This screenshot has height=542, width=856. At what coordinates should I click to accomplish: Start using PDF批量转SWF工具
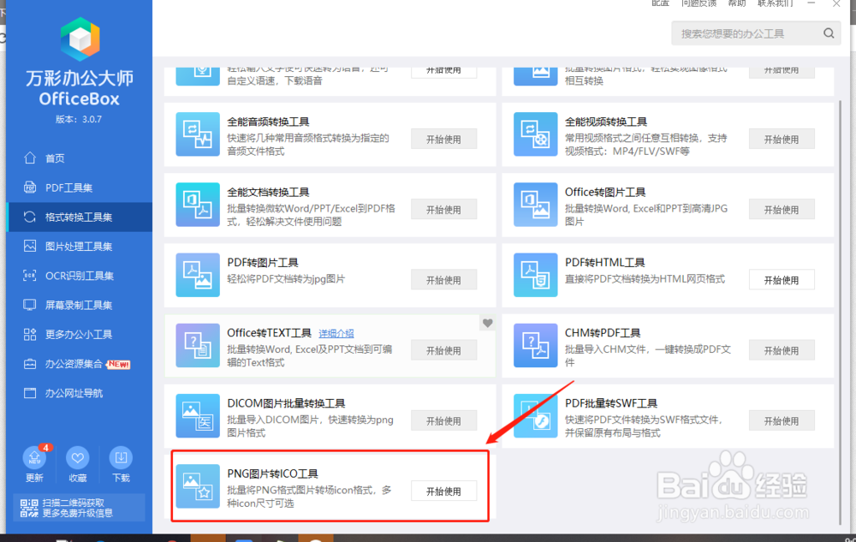782,420
